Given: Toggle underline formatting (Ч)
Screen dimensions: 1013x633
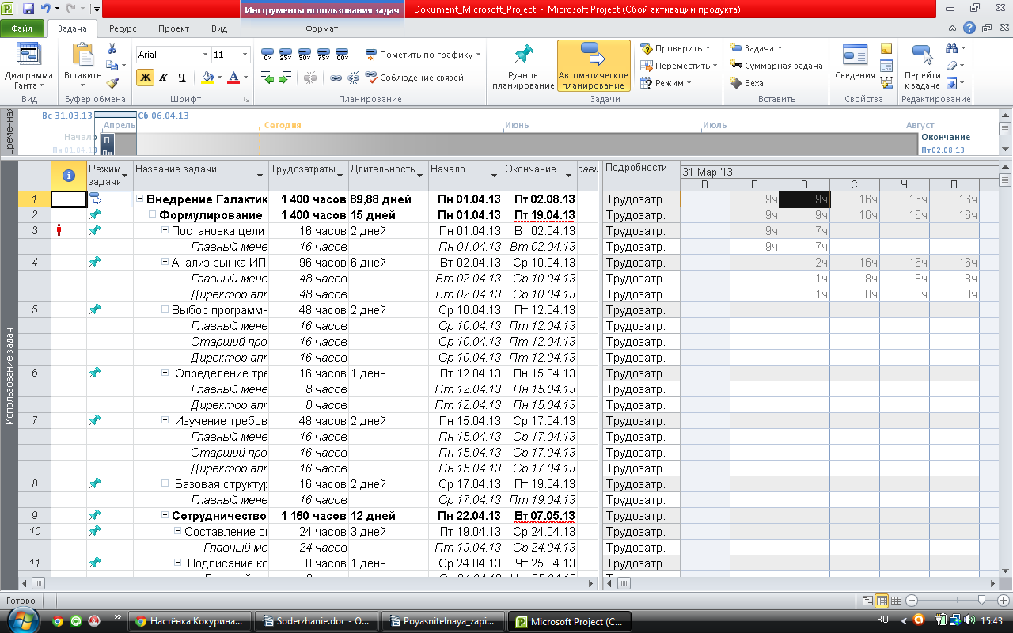Looking at the screenshot, I should pyautogui.click(x=182, y=77).
